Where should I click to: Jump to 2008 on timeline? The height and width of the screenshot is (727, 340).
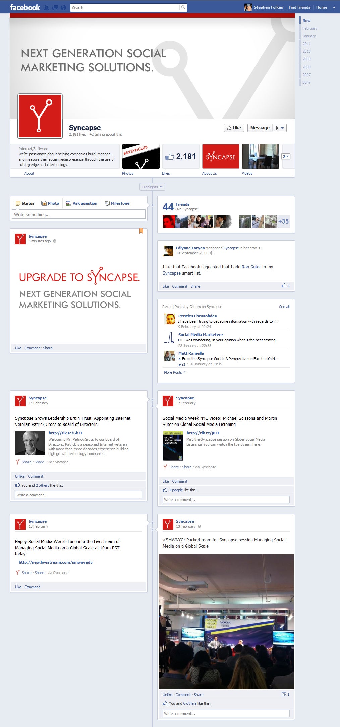click(x=307, y=67)
